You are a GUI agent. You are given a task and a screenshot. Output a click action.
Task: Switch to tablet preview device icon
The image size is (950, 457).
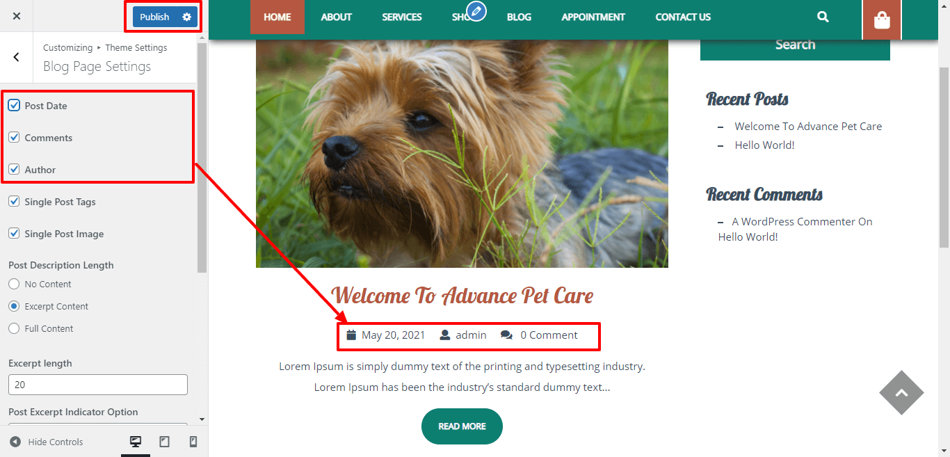[x=165, y=442]
